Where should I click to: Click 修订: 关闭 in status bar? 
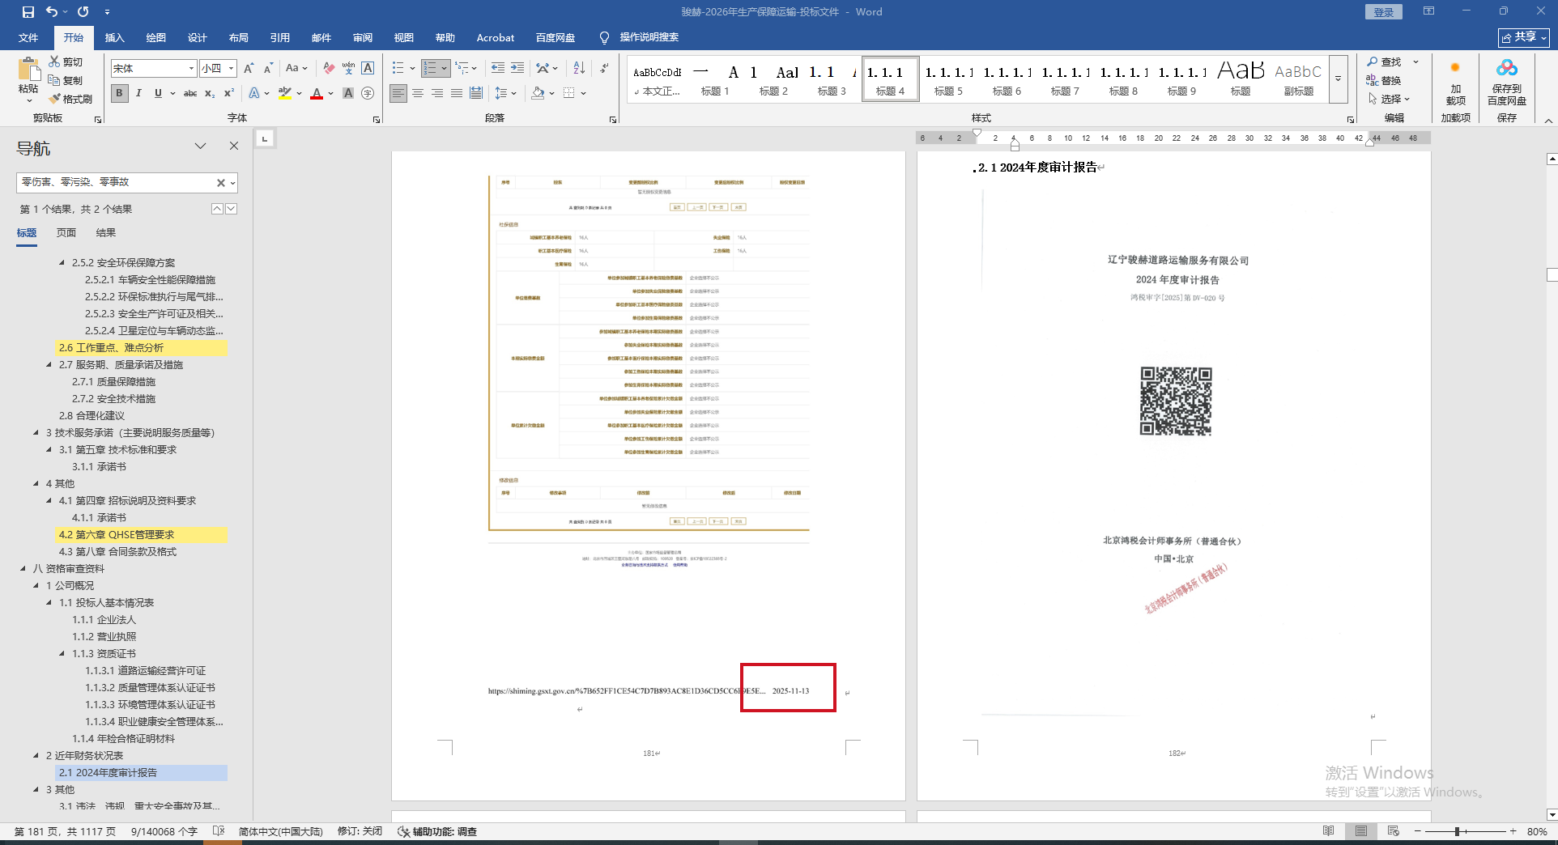click(360, 831)
